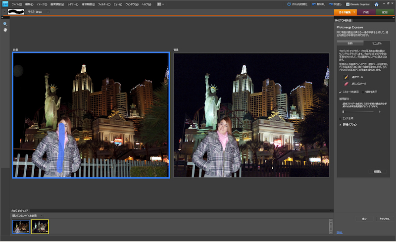Click the Cancel (キャンセル) button
This screenshot has height=242, width=396.
384,218
